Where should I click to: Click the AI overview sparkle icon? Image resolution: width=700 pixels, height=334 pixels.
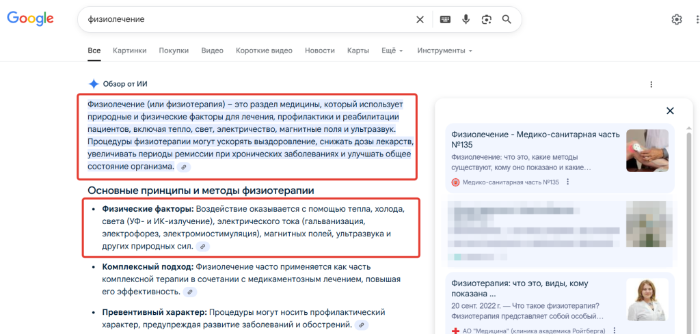pyautogui.click(x=93, y=84)
